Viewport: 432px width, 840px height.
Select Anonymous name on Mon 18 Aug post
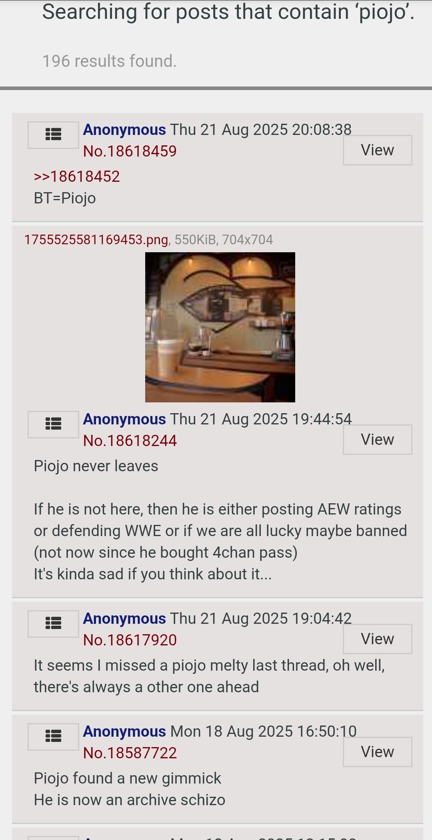pyautogui.click(x=124, y=732)
